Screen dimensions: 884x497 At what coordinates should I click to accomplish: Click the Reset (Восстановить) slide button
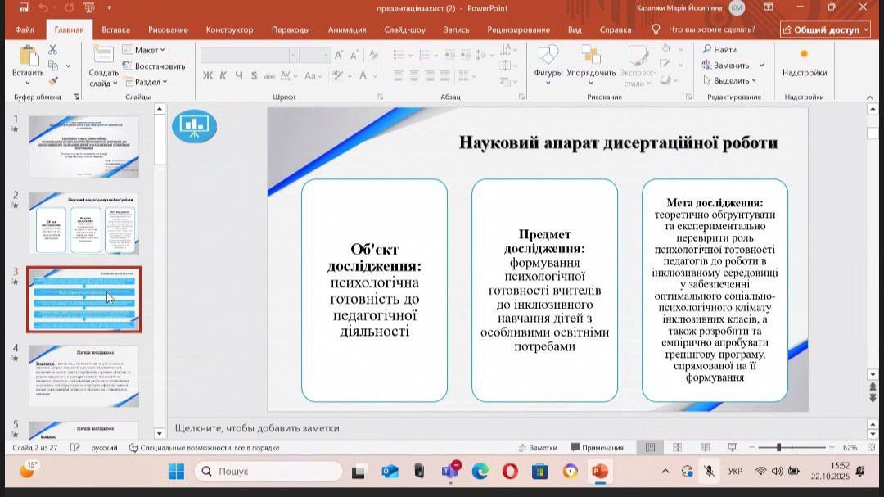[x=154, y=66]
